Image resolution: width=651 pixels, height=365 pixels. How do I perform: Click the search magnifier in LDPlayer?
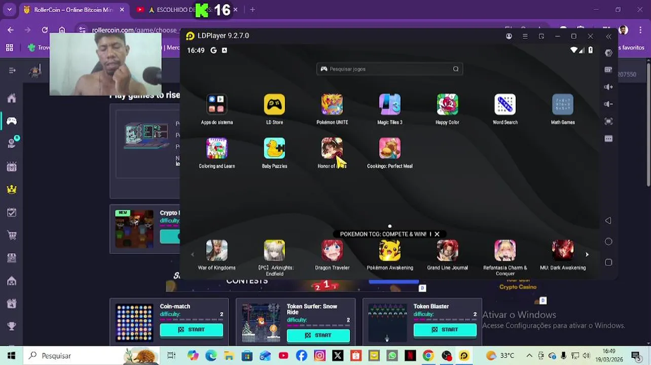(x=455, y=69)
